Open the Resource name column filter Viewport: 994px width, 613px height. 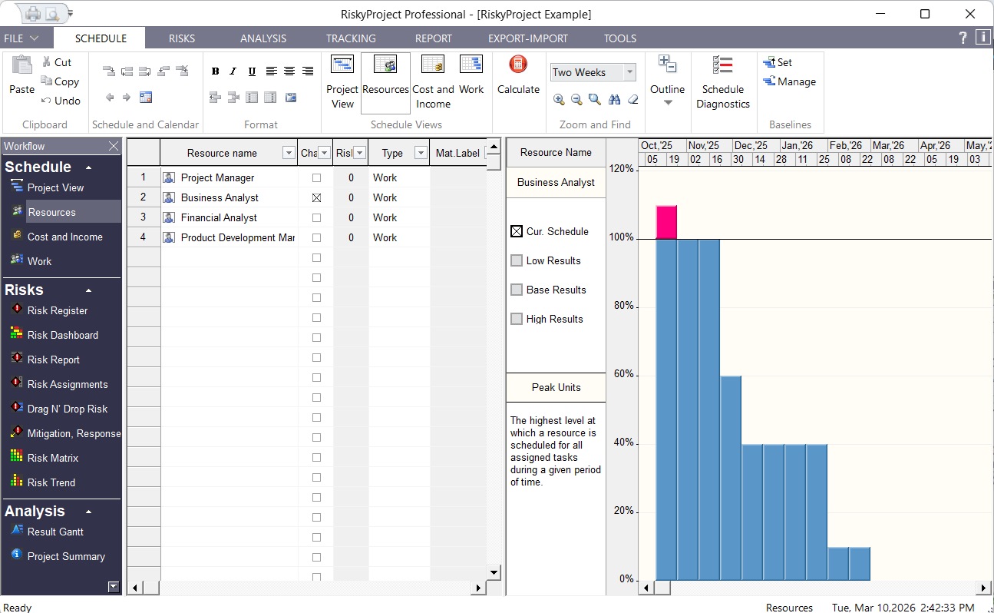(288, 153)
